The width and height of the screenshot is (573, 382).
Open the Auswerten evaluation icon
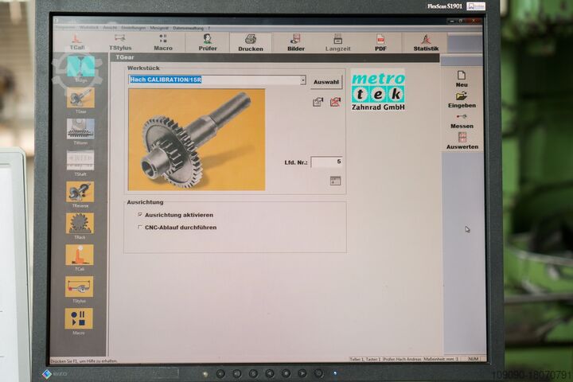pos(462,137)
